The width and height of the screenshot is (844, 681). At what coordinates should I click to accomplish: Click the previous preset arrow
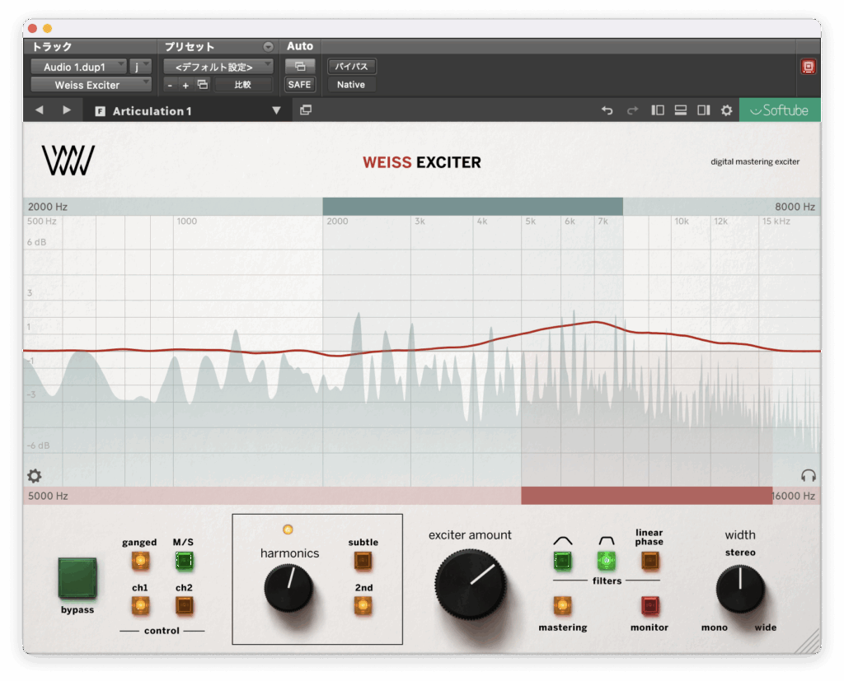coord(40,110)
